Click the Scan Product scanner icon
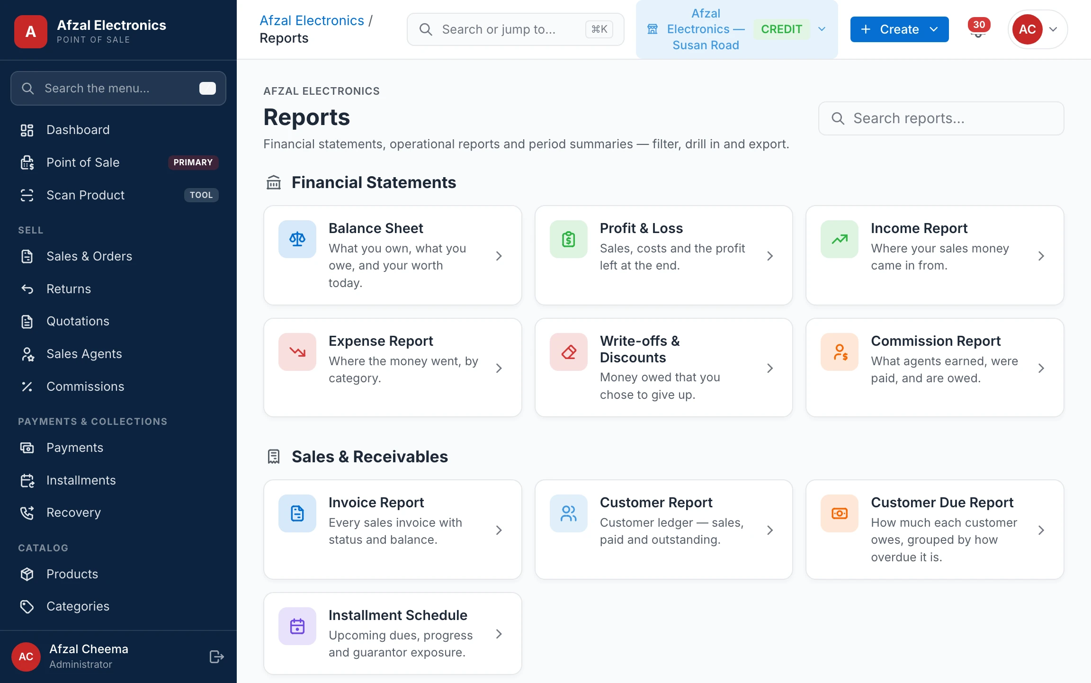 pos(27,195)
